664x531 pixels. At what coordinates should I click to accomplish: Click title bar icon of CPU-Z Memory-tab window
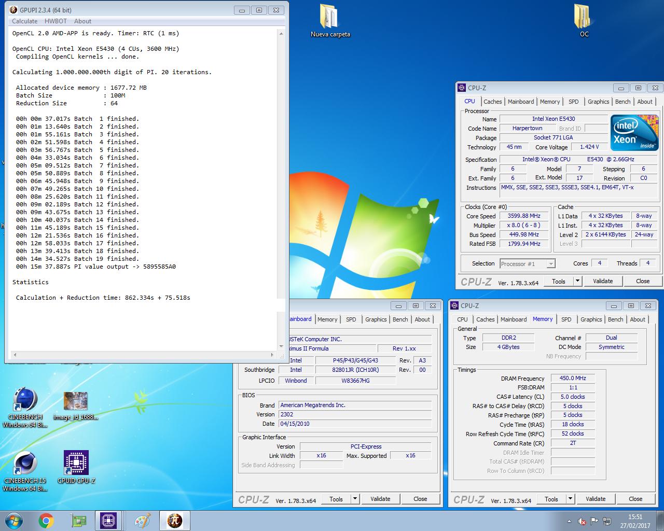[455, 305]
